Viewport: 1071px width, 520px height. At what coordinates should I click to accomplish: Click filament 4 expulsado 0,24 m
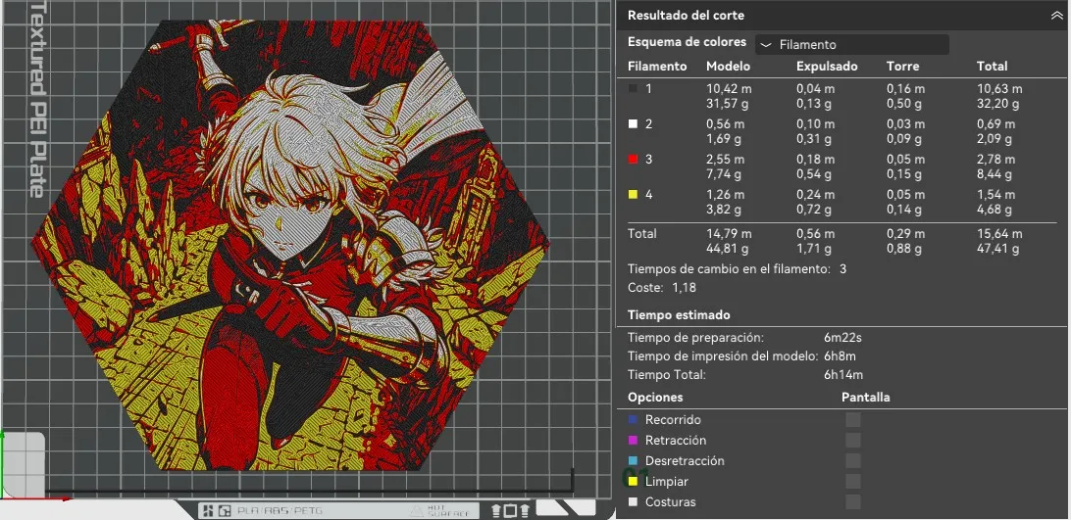point(816,195)
